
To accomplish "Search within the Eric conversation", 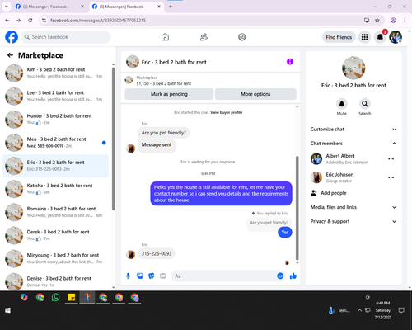I will click(x=365, y=104).
